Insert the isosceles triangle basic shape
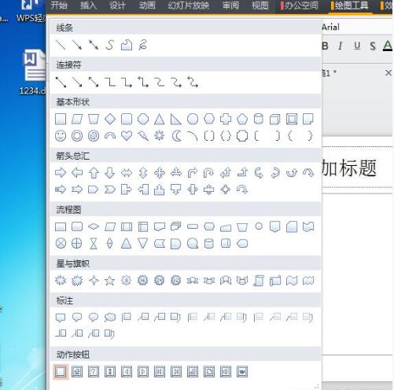 (x=160, y=120)
